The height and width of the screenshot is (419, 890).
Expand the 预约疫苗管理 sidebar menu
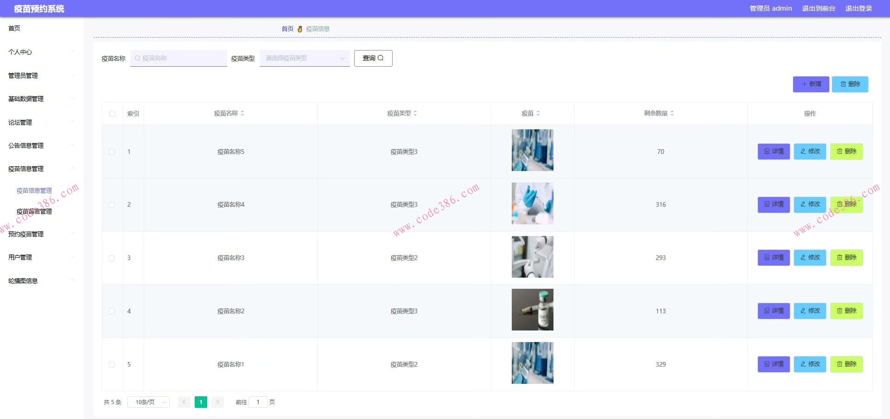point(42,234)
